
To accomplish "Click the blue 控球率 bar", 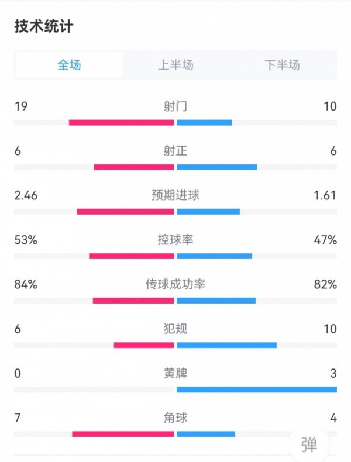I will 214,256.
